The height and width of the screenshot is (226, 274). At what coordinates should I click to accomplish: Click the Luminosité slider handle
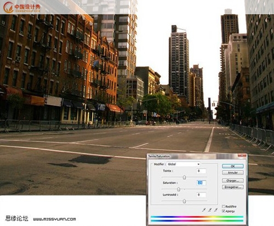pos(184,201)
